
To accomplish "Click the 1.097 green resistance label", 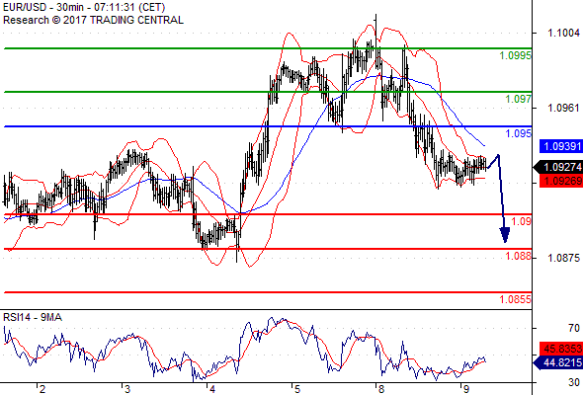I will [519, 99].
